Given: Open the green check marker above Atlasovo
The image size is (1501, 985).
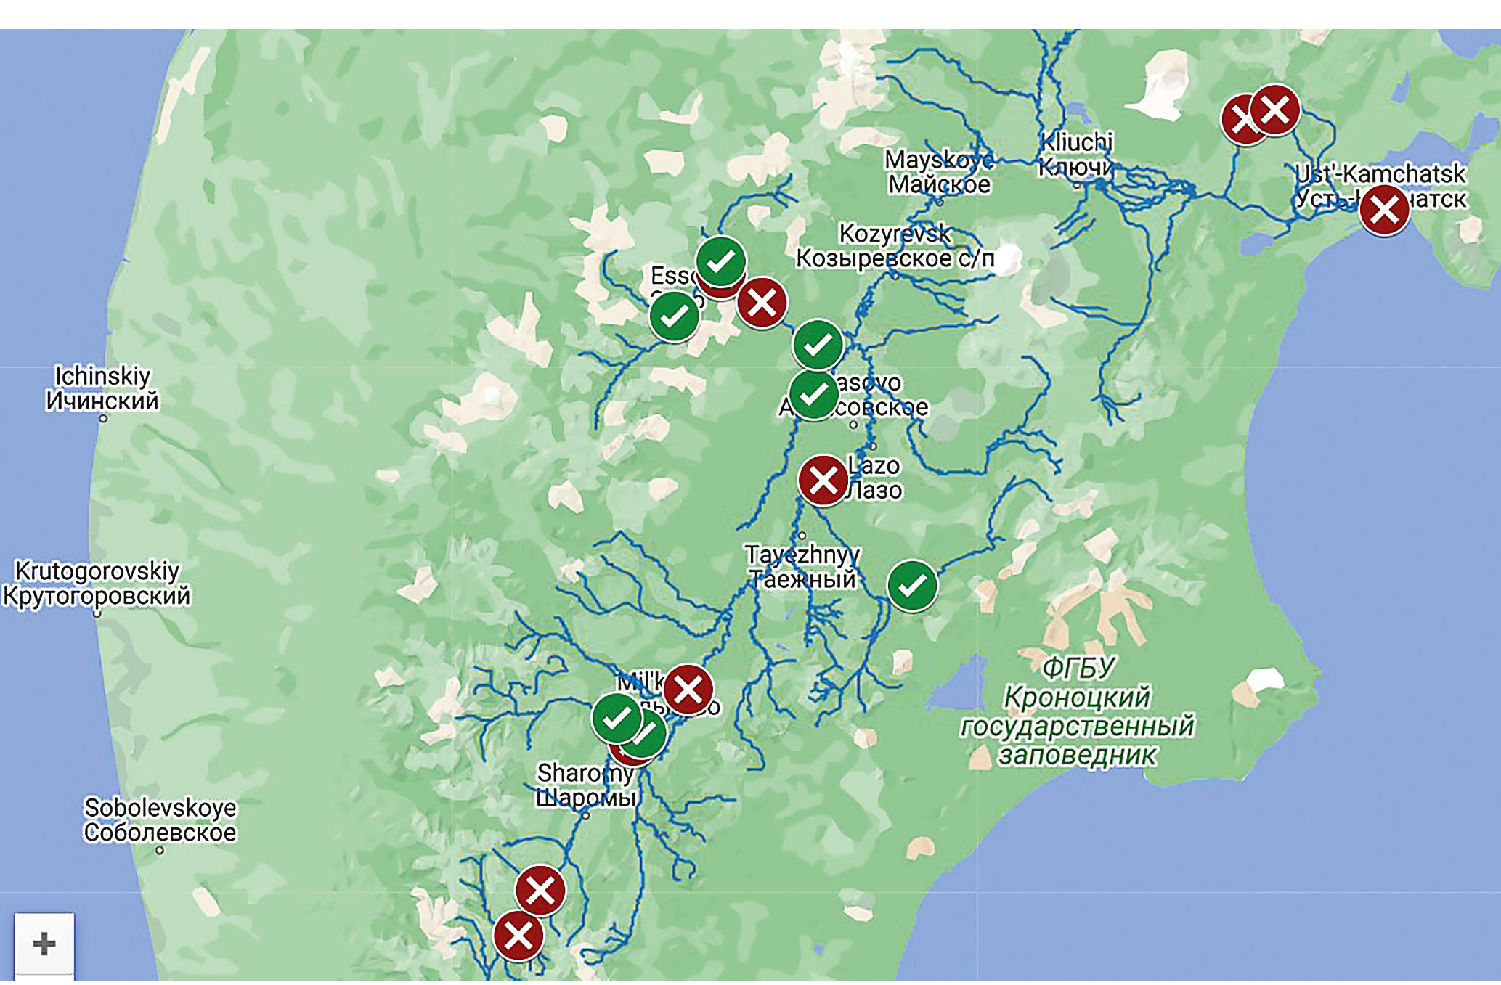Looking at the screenshot, I should pyautogui.click(x=818, y=345).
